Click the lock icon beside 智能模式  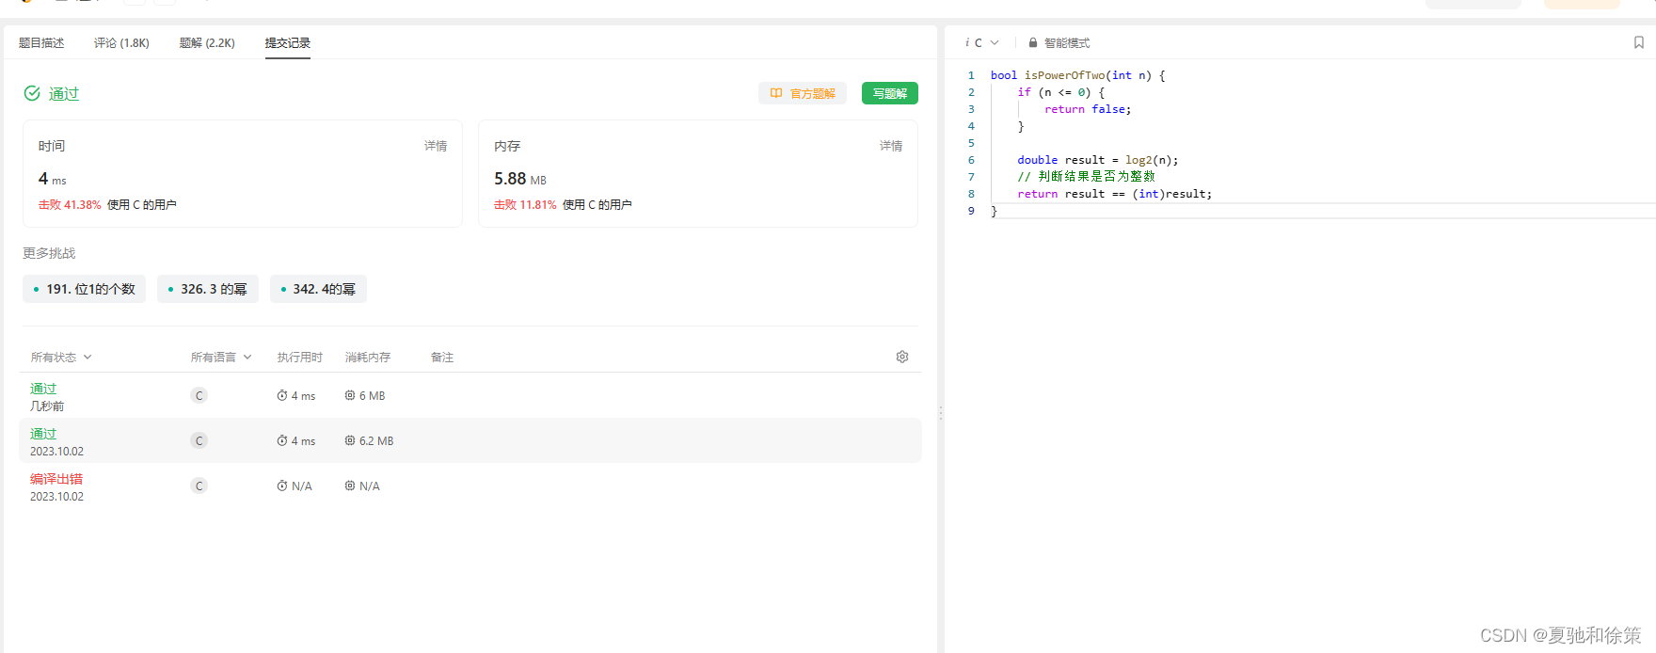[x=1032, y=43]
